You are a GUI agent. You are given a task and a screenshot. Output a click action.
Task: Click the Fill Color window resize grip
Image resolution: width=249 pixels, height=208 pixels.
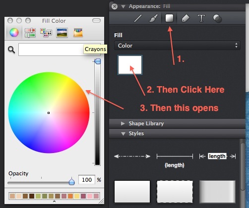click(x=101, y=201)
